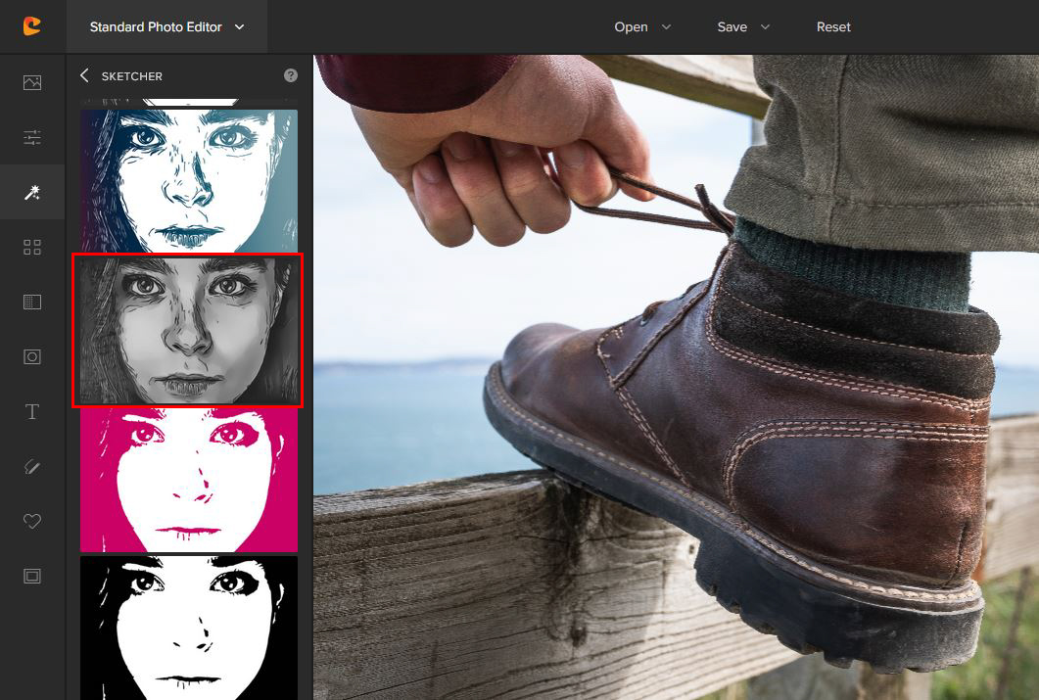Select the Text tool icon
The height and width of the screenshot is (700, 1039).
pyautogui.click(x=32, y=412)
